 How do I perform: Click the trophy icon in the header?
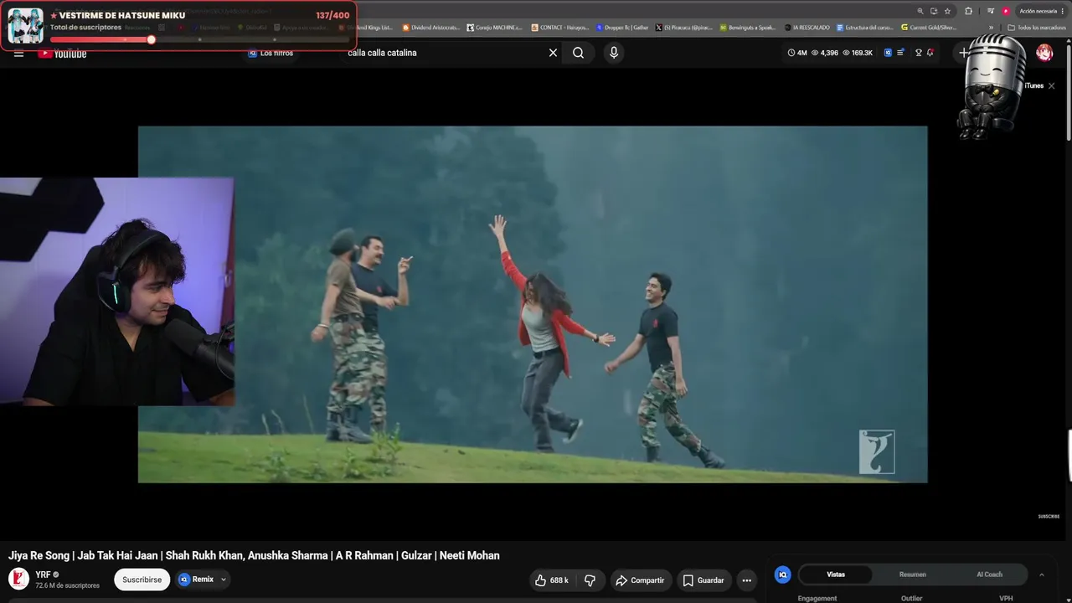(x=918, y=53)
